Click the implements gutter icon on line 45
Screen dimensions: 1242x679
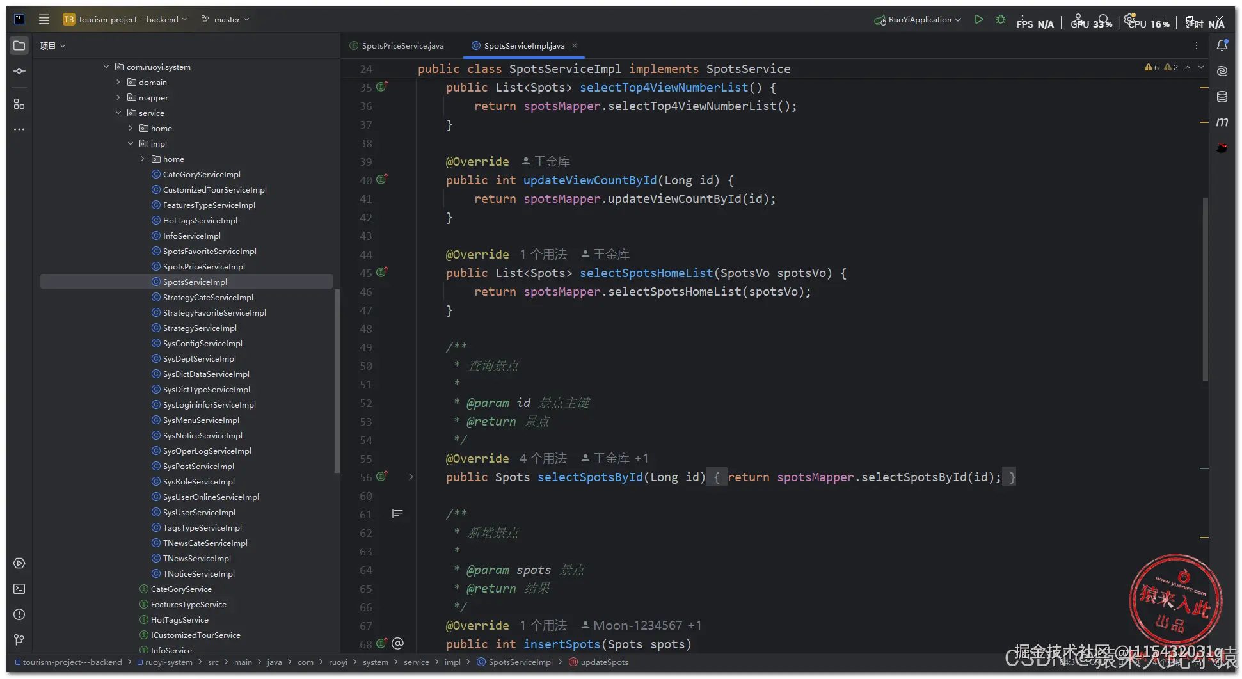(382, 272)
